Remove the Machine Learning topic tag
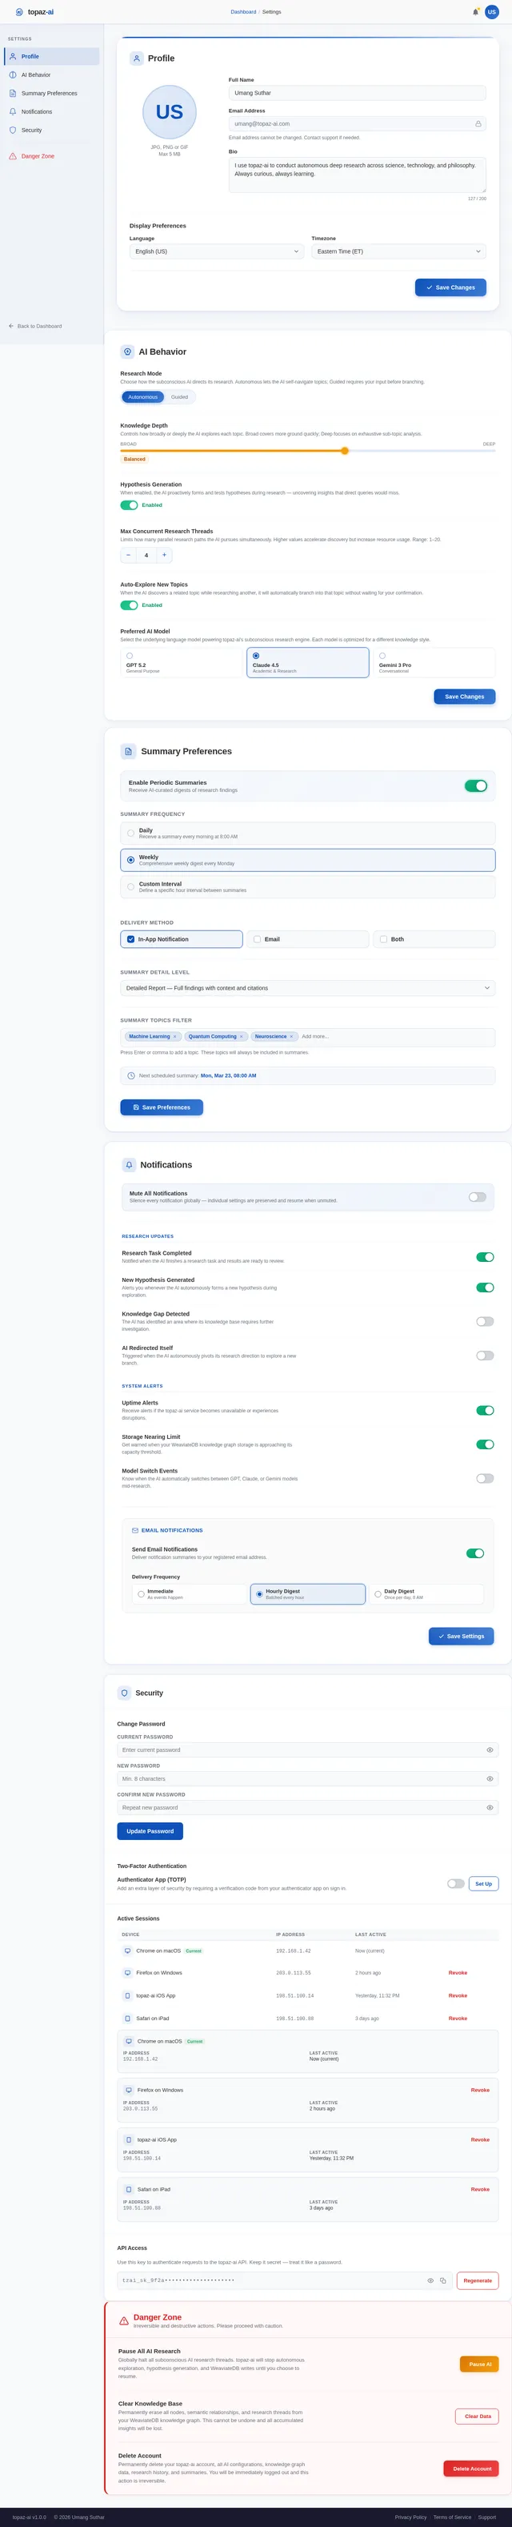512x2527 pixels. click(x=174, y=1036)
